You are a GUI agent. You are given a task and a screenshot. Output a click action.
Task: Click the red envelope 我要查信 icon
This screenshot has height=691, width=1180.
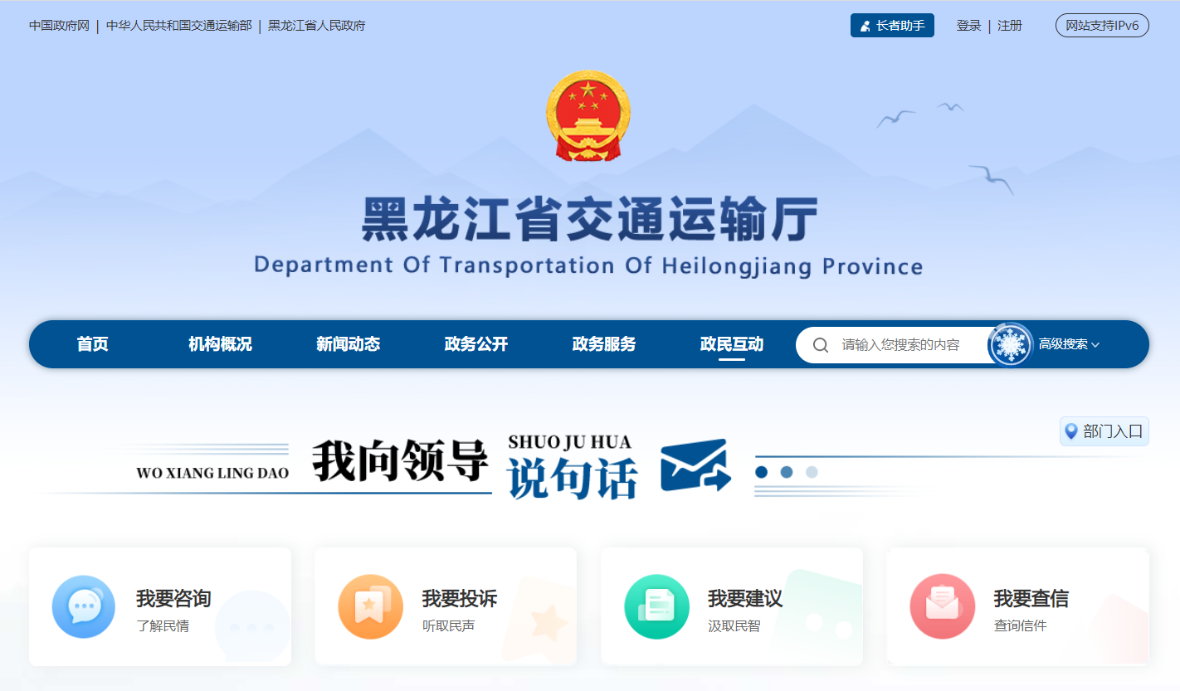pos(942,607)
